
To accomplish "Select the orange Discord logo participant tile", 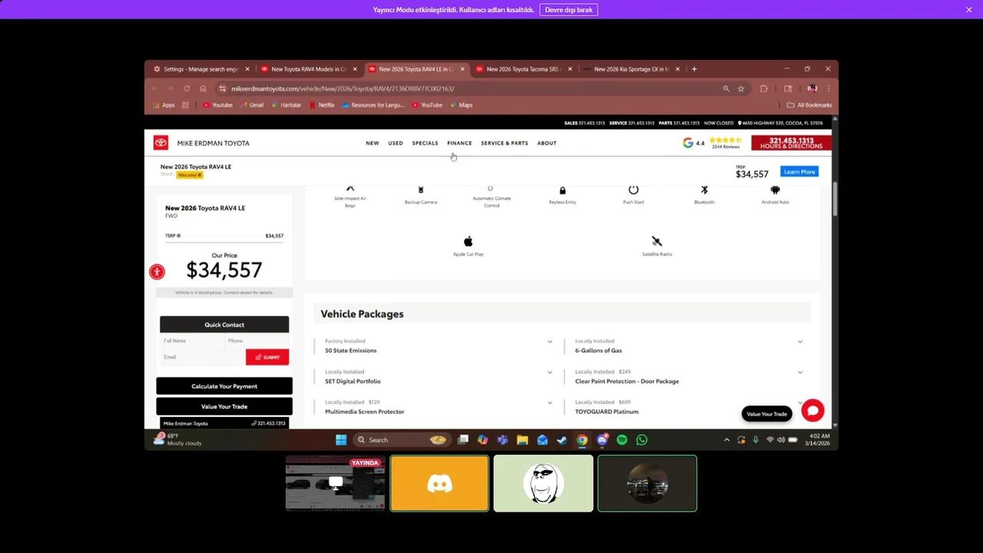I will click(x=439, y=483).
